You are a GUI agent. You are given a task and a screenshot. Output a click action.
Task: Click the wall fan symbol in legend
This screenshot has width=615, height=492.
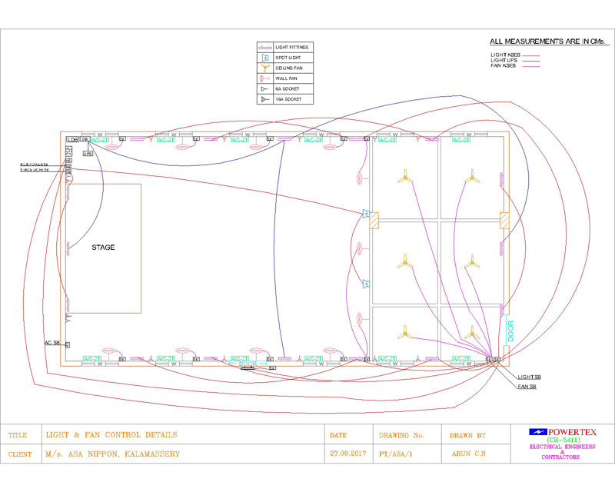pos(263,78)
